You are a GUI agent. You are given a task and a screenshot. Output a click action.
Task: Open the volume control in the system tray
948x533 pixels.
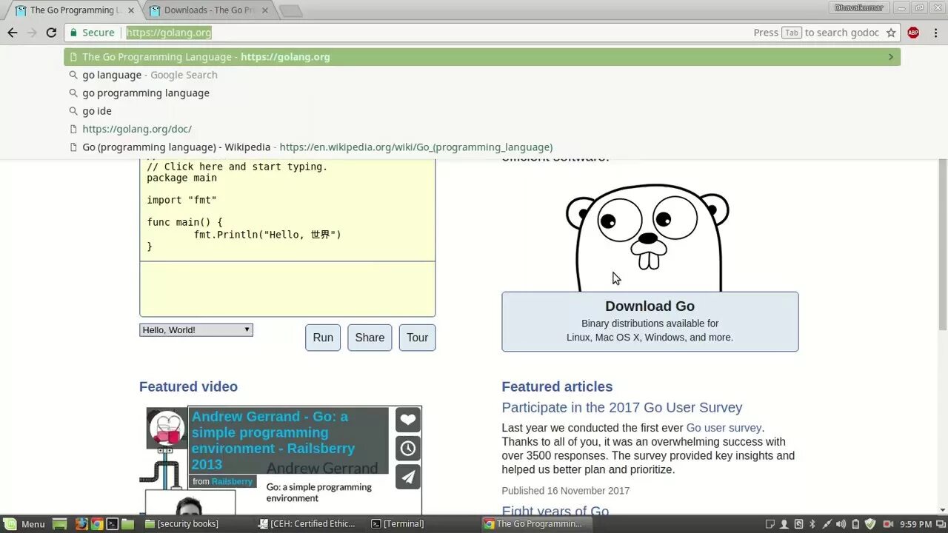[x=841, y=524]
